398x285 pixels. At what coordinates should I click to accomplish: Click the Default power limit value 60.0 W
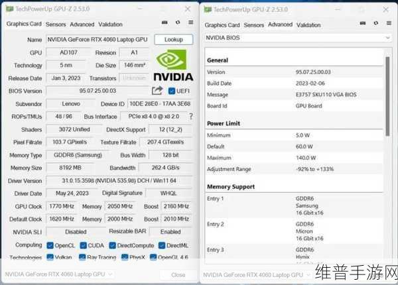(304, 146)
